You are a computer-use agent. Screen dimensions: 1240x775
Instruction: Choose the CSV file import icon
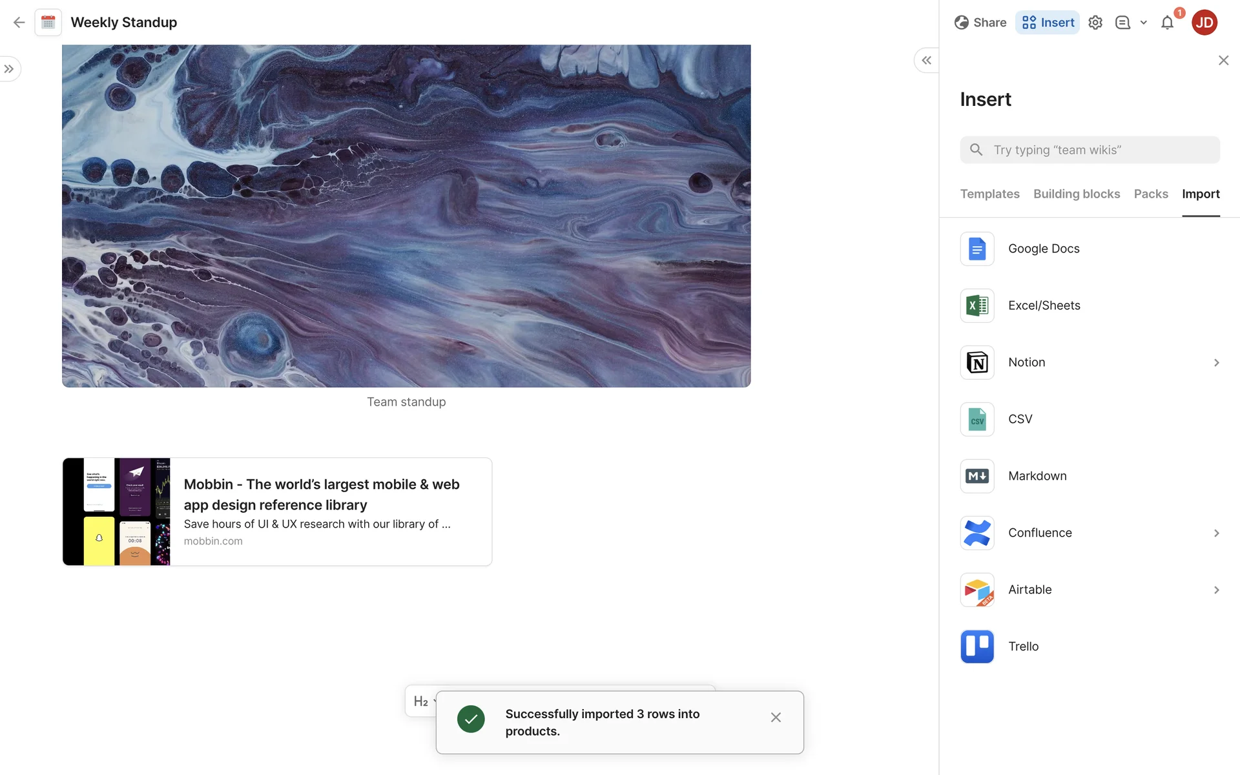pyautogui.click(x=976, y=419)
